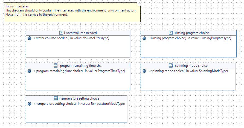Image resolution: width=244 pixels, height=128 pixels.
Task: Click the interface icon beside I rinsing program choice
Action: 171,33
